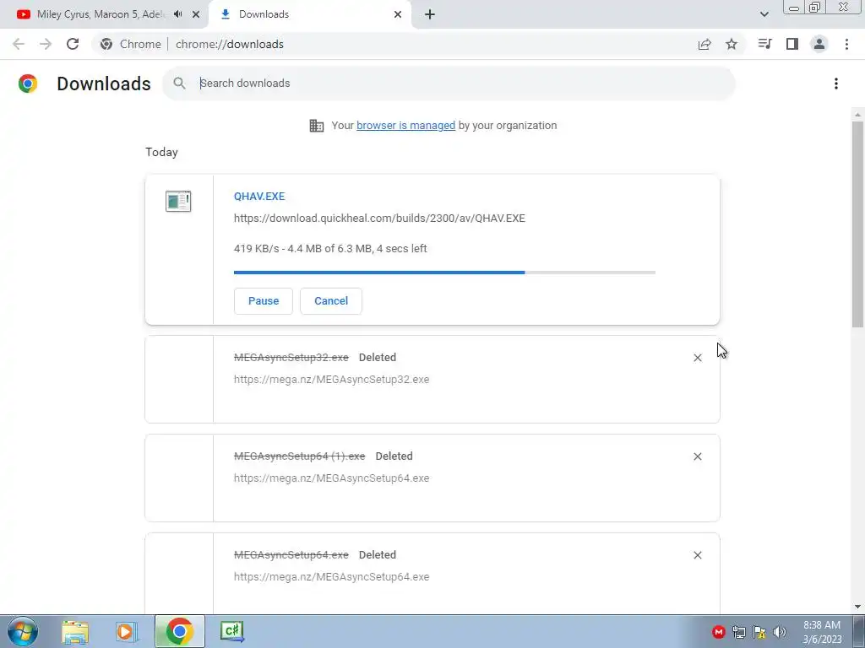Click the share page icon in address bar
The width and height of the screenshot is (865, 648).
705,44
